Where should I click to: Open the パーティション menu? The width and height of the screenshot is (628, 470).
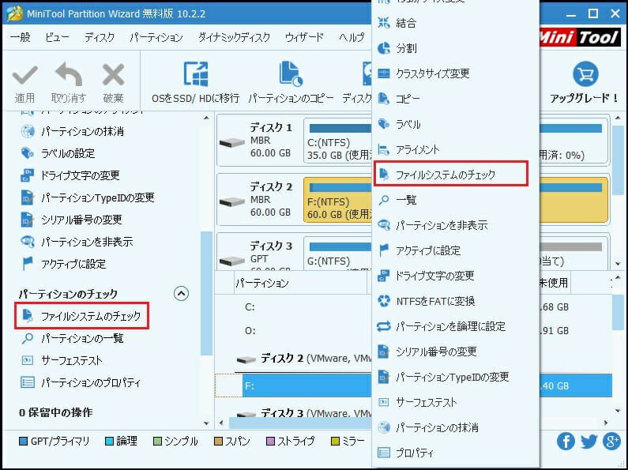(x=156, y=37)
